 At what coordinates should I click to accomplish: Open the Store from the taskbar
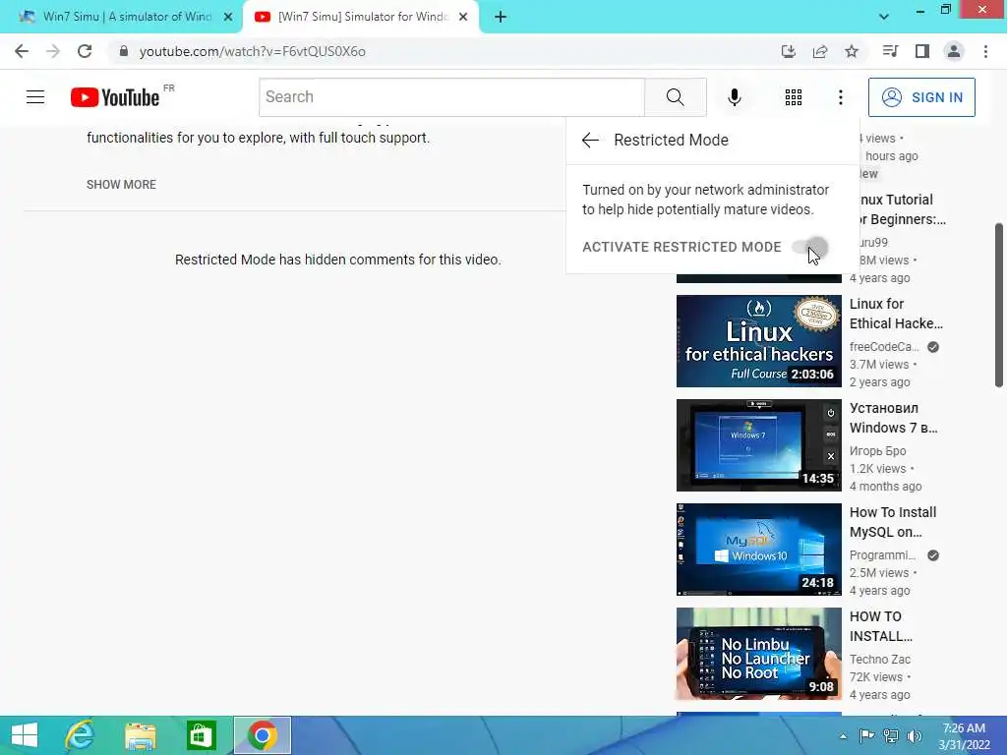tap(201, 735)
